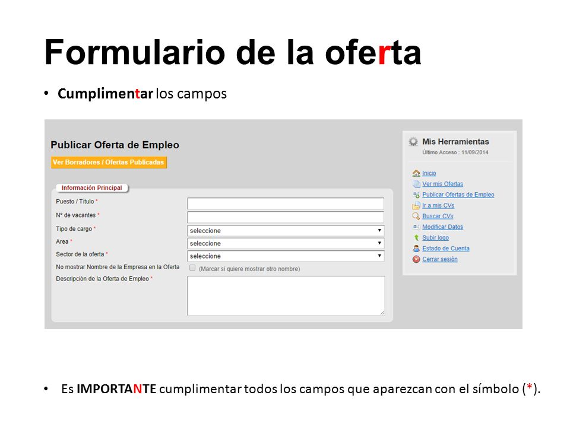This screenshot has width=570, height=427.
Task: Click the icon beside Publicar Ofertas de Empleo
Action: pos(416,195)
